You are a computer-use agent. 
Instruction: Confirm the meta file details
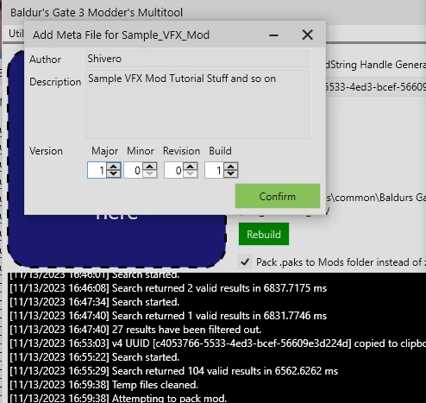[x=278, y=196]
